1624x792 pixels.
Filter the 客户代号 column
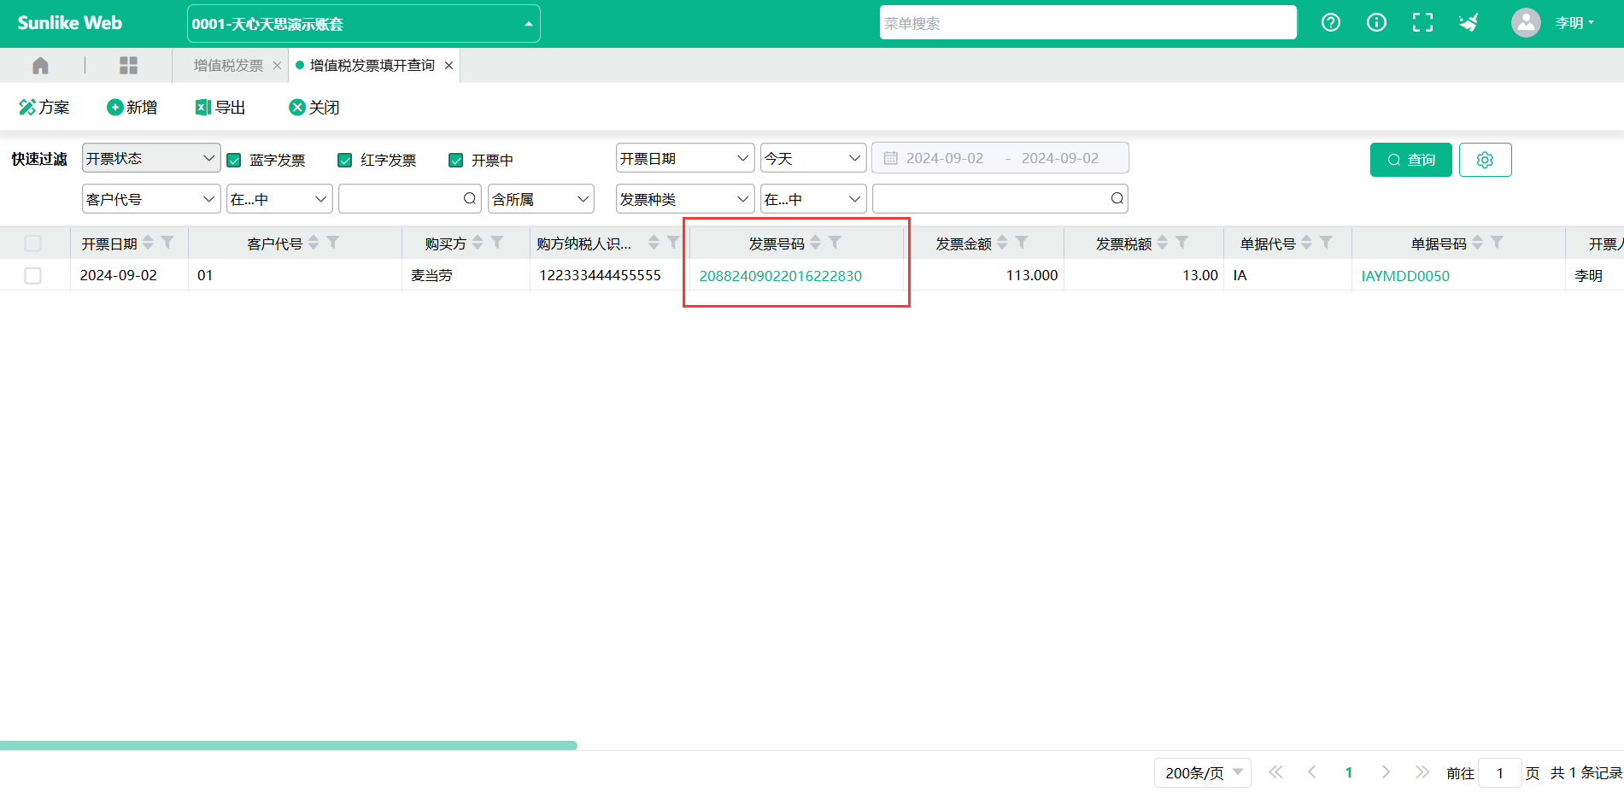[x=333, y=243]
